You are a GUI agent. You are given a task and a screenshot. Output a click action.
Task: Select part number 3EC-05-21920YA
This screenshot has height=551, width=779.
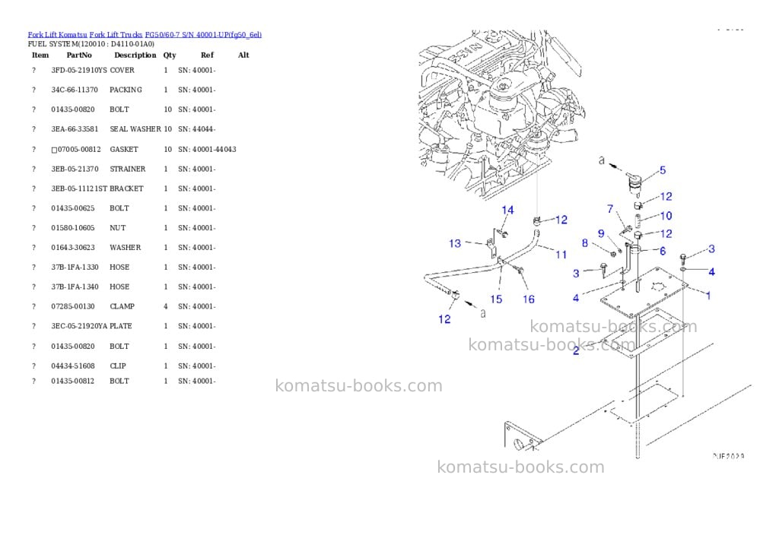tap(79, 326)
